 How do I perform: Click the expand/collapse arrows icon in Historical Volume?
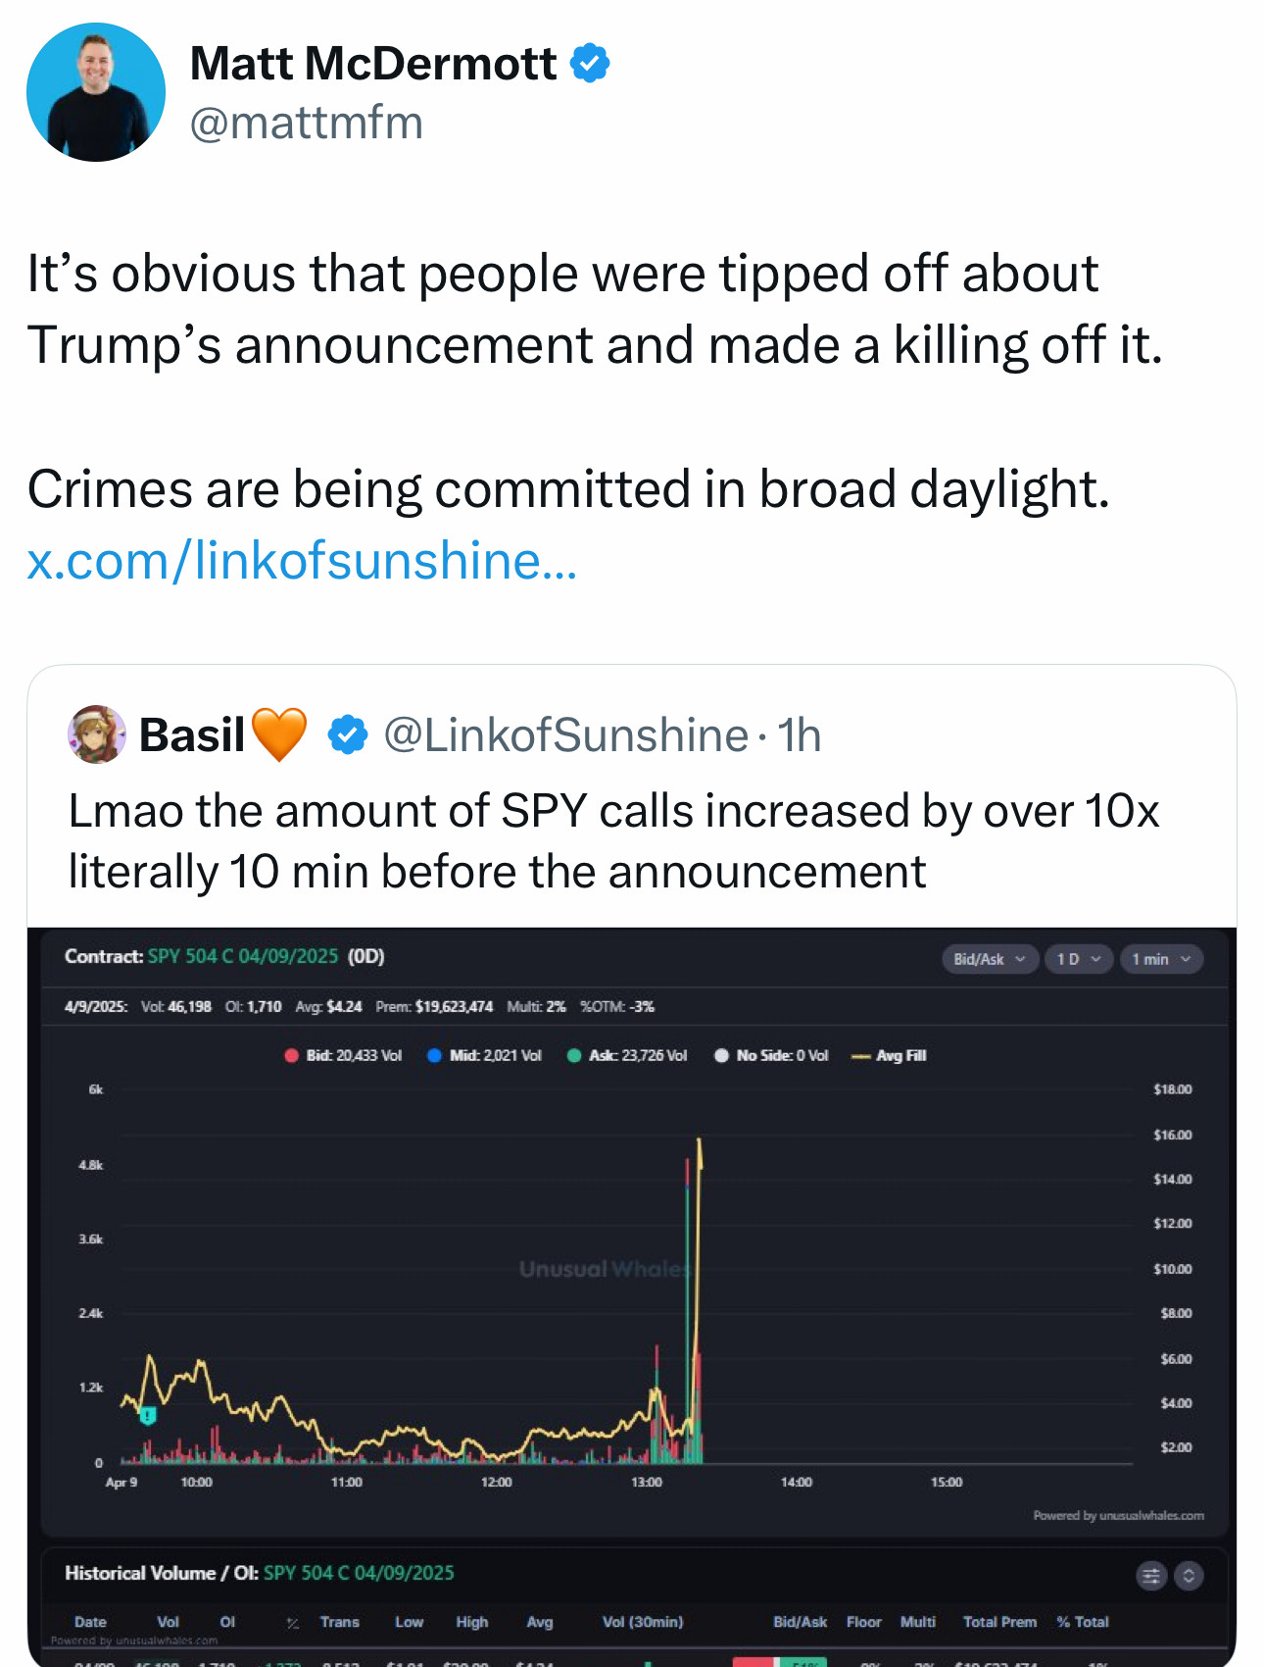(x=1189, y=1576)
